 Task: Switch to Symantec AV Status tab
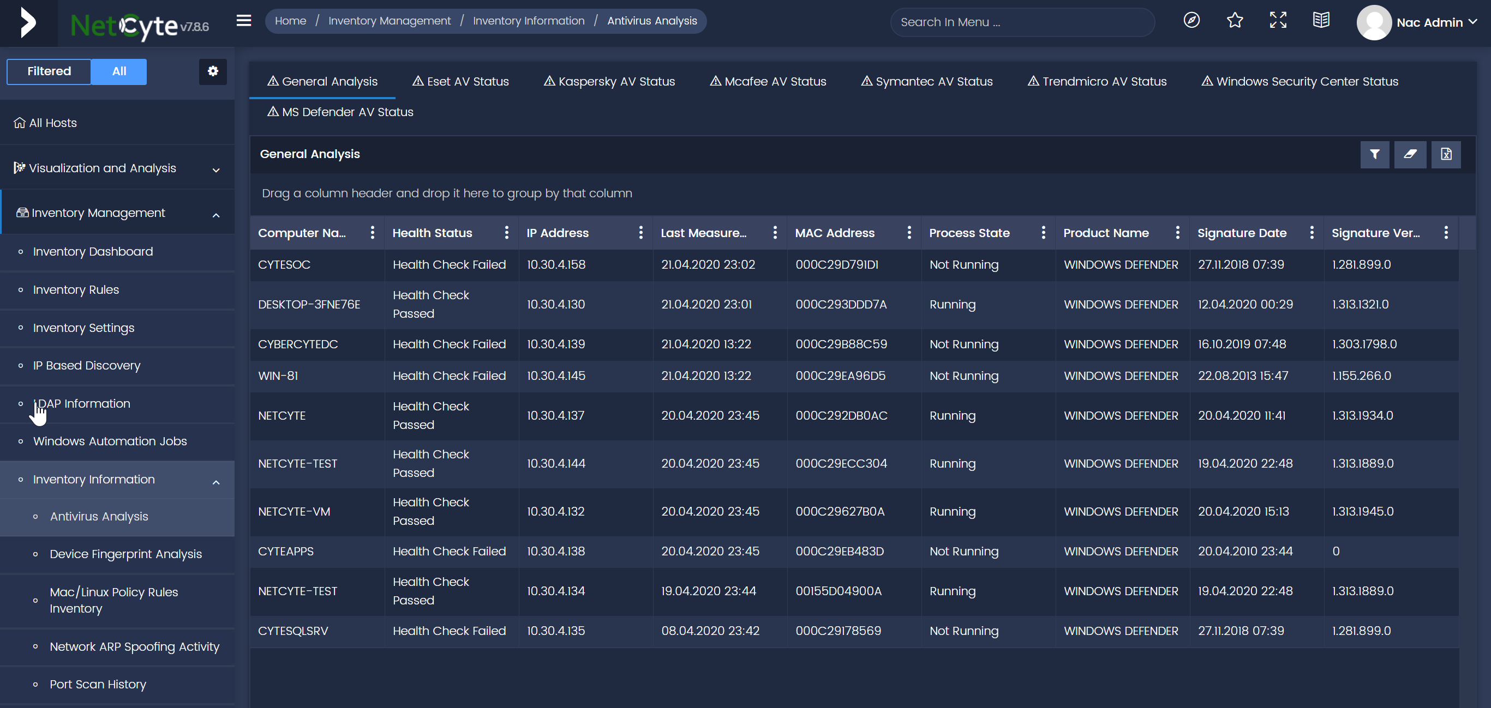[x=927, y=82]
